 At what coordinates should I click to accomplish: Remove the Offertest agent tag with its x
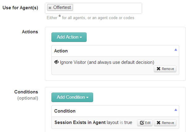[50, 8]
